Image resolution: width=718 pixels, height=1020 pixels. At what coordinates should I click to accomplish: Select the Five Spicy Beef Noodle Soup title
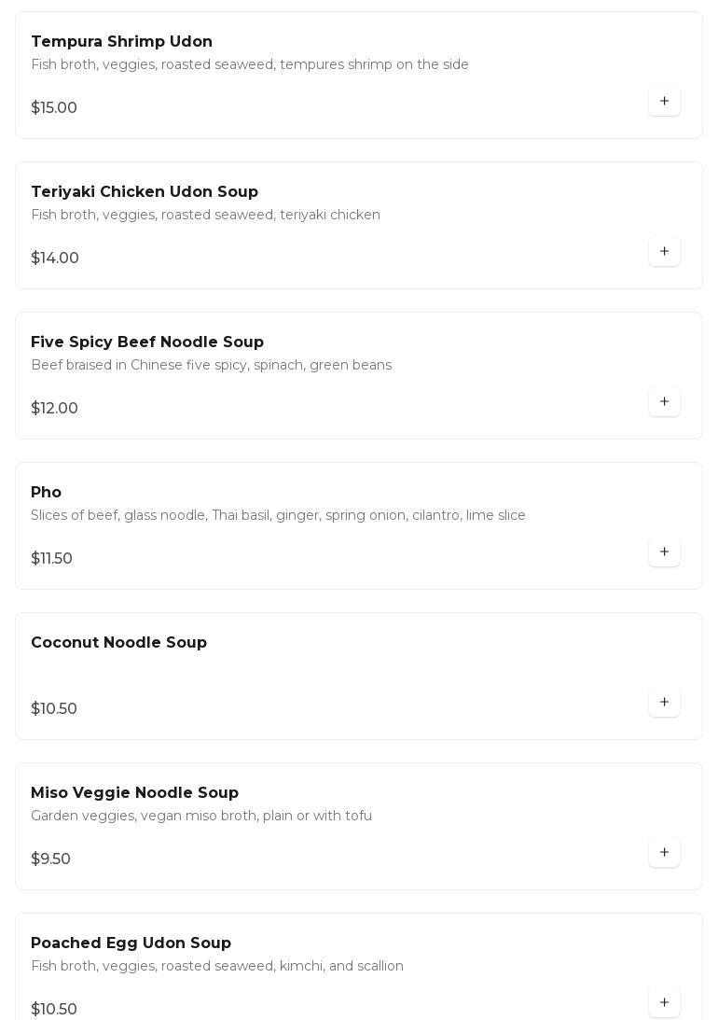point(147,342)
